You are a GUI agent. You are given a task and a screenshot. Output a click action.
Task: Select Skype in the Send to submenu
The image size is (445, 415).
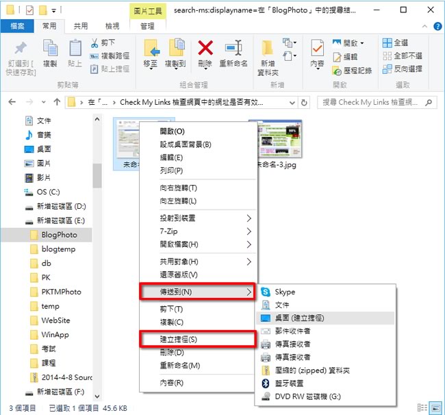285,292
